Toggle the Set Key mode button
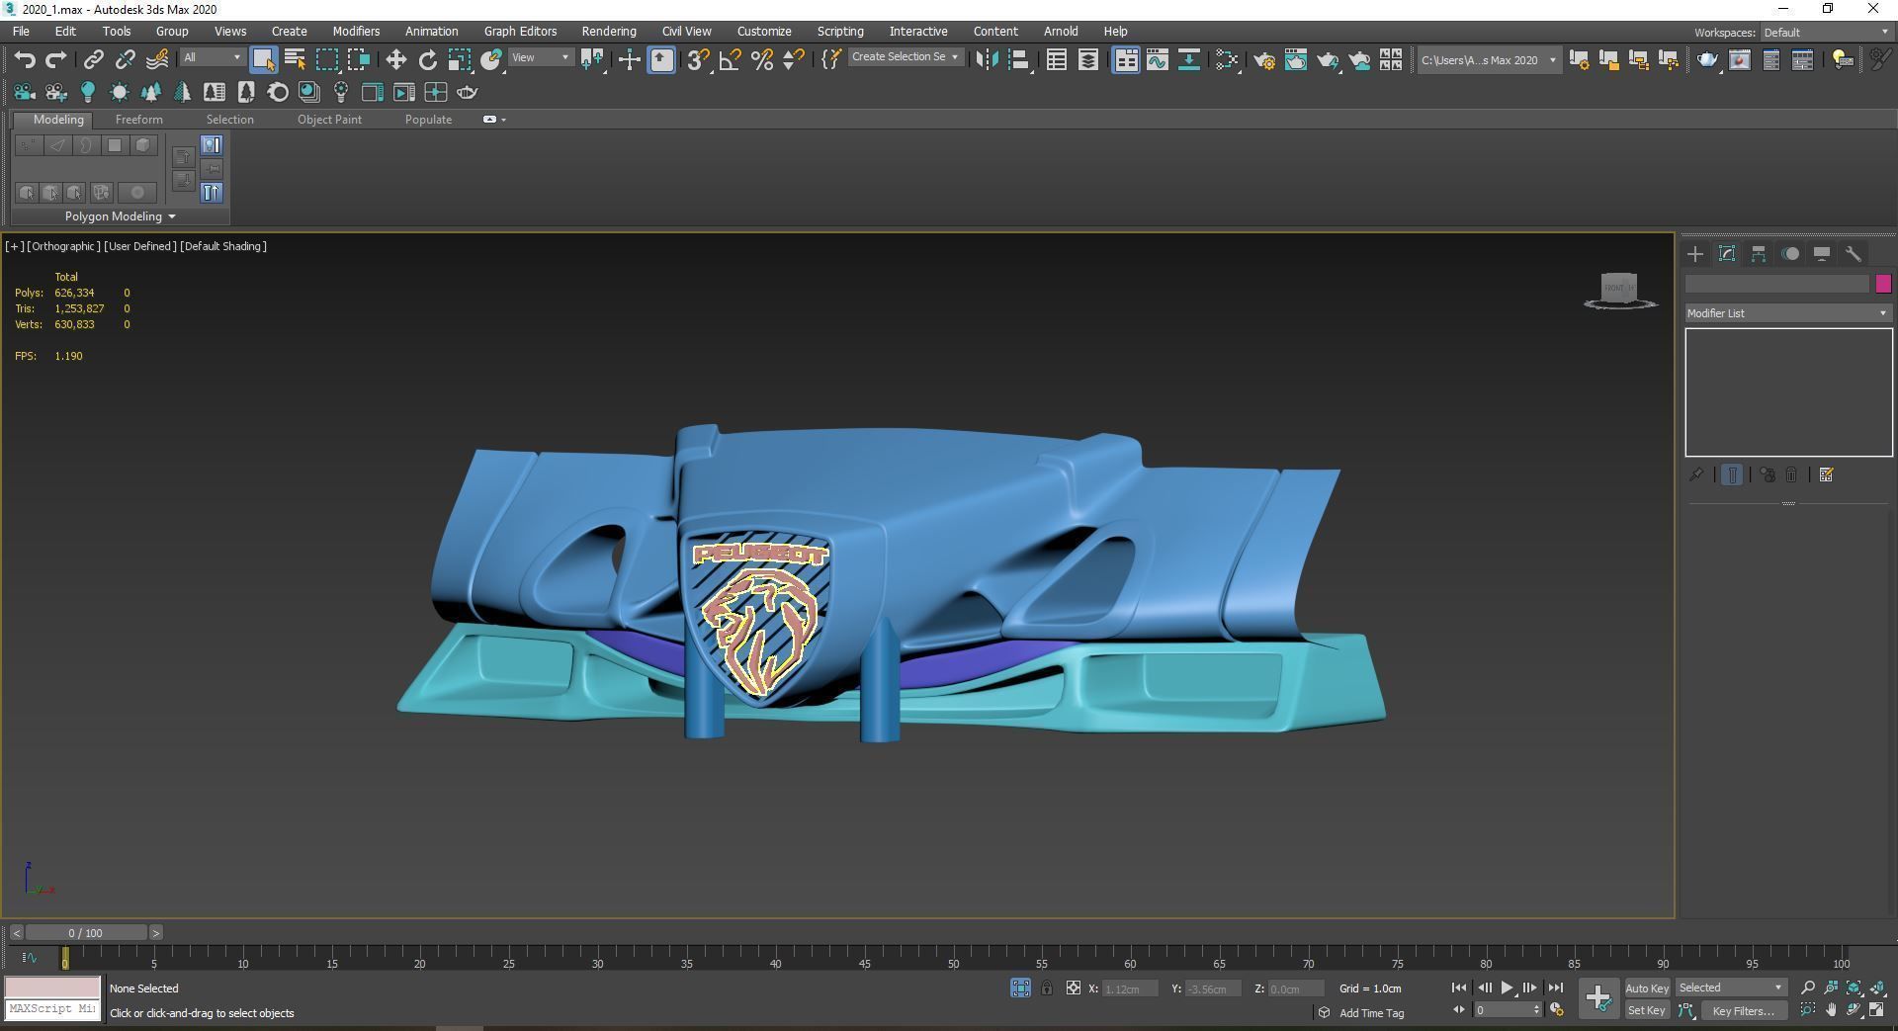The height and width of the screenshot is (1031, 1898). click(x=1646, y=1010)
